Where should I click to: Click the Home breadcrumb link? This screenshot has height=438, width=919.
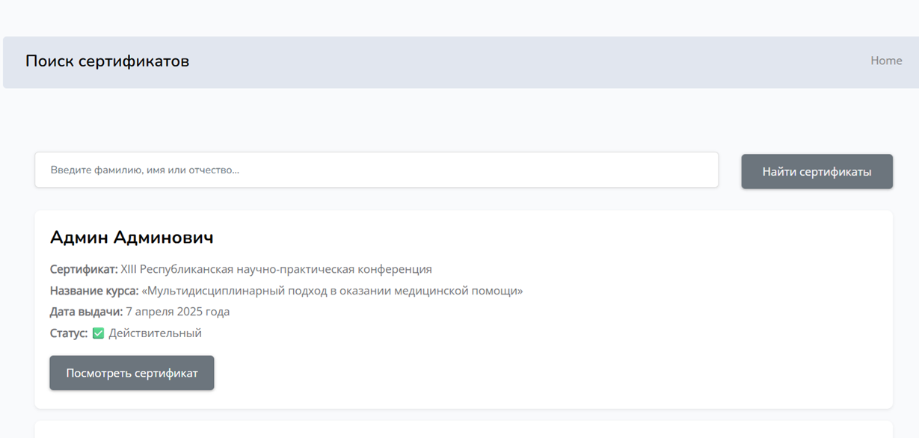click(886, 61)
